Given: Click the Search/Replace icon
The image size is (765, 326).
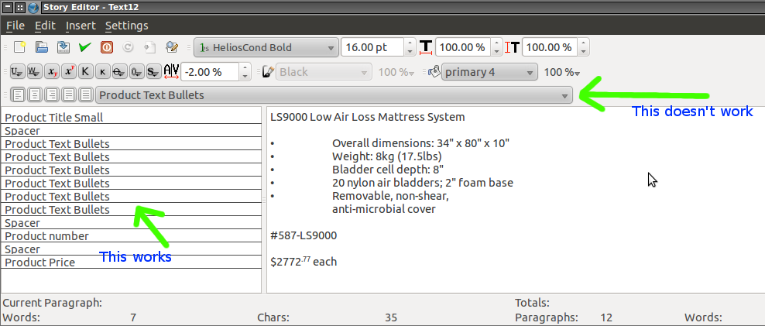Looking at the screenshot, I should (x=172, y=47).
